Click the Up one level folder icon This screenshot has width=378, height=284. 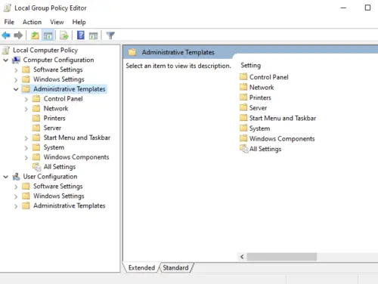coord(35,35)
